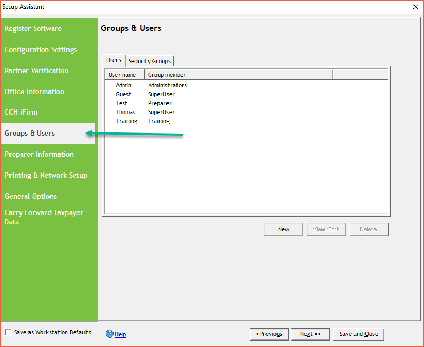Click Administrators group cell
424x347 pixels.
tap(167, 85)
